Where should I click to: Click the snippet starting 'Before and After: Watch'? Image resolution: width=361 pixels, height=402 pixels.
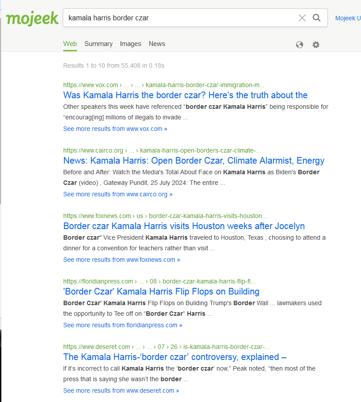coord(191,177)
